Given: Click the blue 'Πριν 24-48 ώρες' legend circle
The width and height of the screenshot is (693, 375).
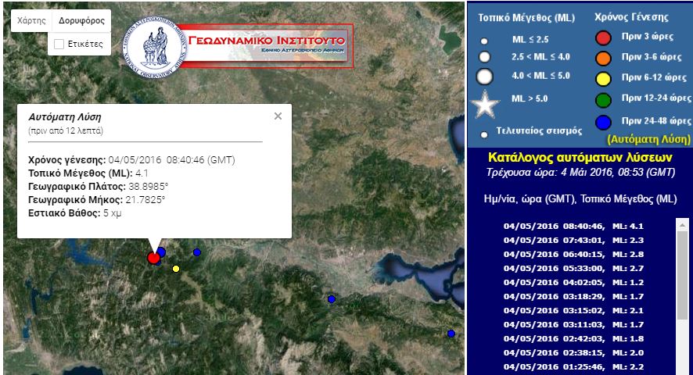Looking at the screenshot, I should pyautogui.click(x=602, y=121).
